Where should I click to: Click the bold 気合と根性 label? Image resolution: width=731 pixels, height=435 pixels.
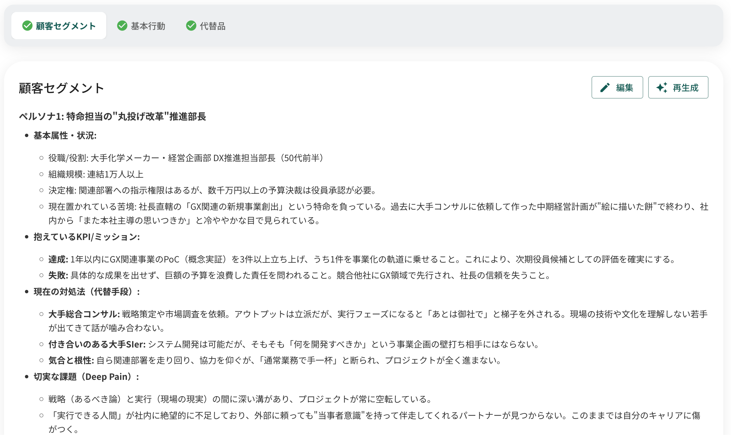coord(71,360)
